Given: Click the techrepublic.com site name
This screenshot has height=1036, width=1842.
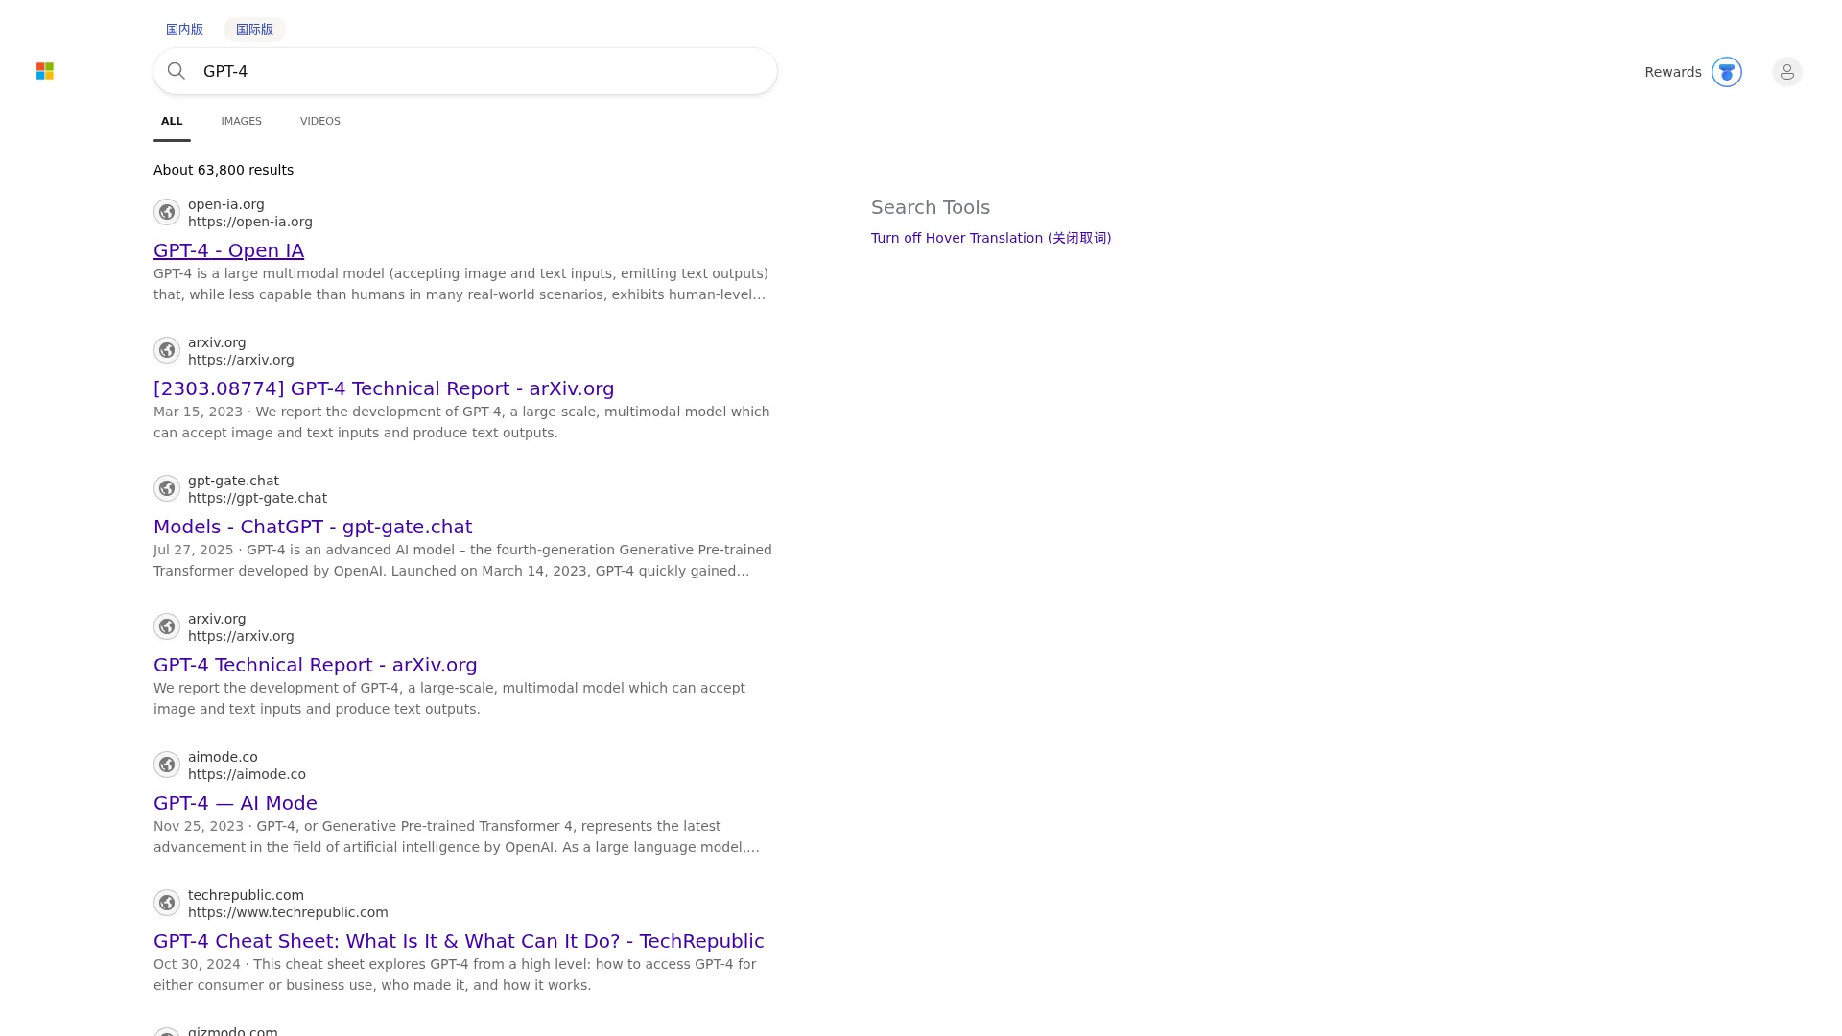Looking at the screenshot, I should [x=246, y=895].
